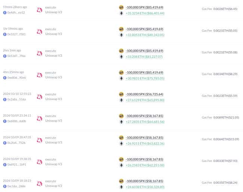The image size is (243, 192).
Task: Click the Uniswap icon in the 2024/10/09 20:47:35 row
Action: (x=40, y=140)
